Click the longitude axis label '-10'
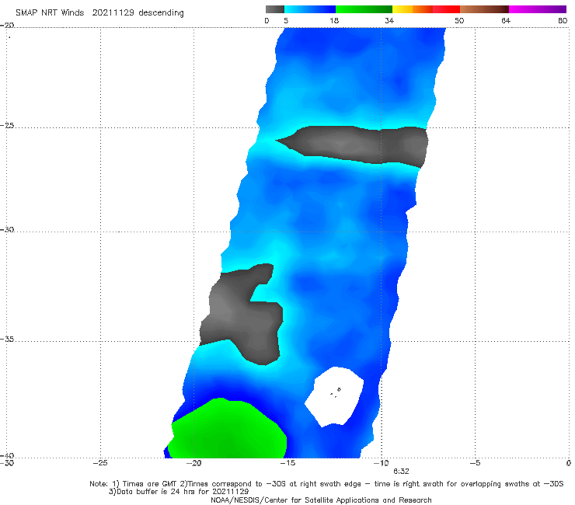The width and height of the screenshot is (575, 505). click(381, 463)
